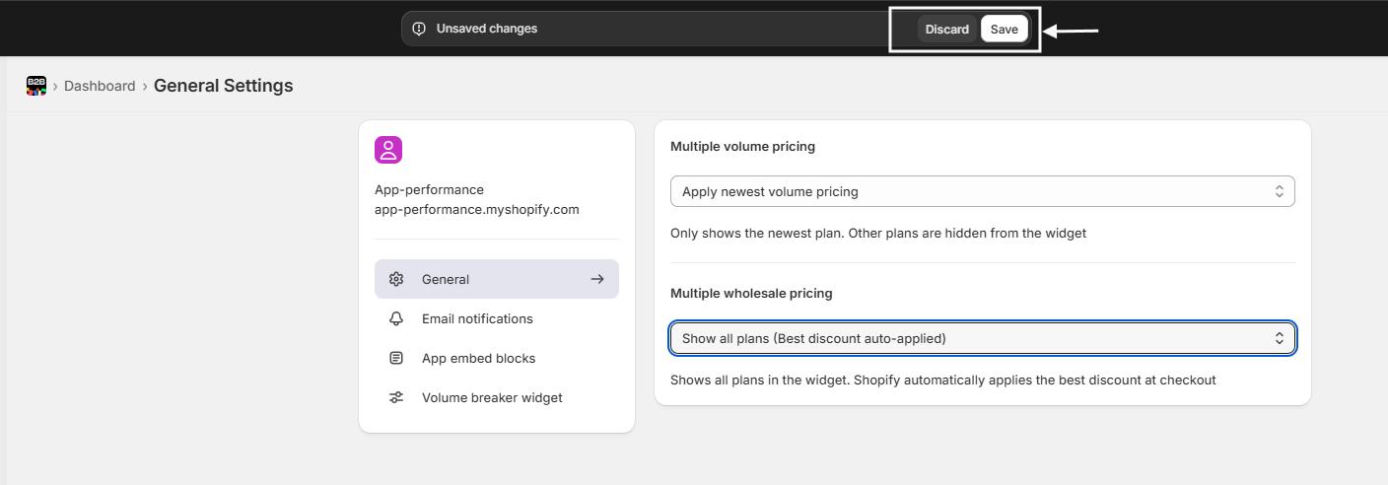Click the app-performance.myshopify.com store domain
Screen dimensions: 1388x485
click(x=476, y=209)
